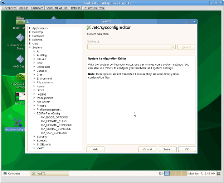This screenshot has height=183, width=224.
Task: Open the MAD Demo desktop icon
Action: (20, 59)
